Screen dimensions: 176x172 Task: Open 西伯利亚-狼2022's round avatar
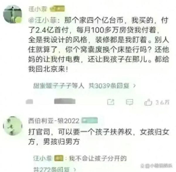tap(13, 126)
